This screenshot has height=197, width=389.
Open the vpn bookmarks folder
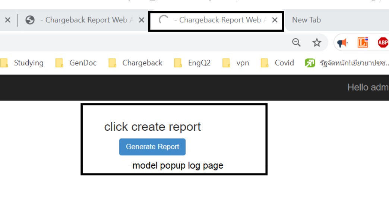click(x=236, y=63)
